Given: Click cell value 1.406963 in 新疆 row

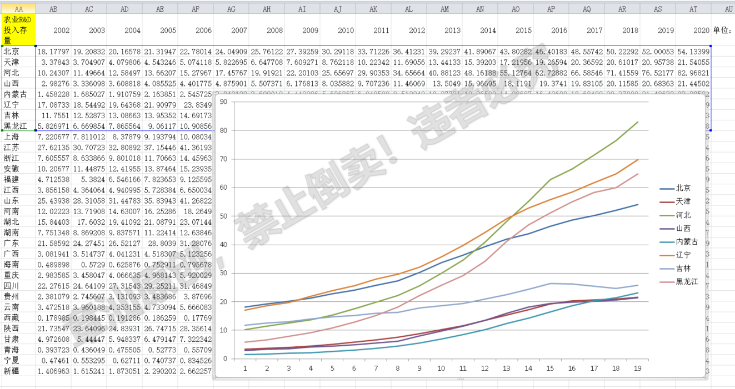Looking at the screenshot, I should pos(53,370).
